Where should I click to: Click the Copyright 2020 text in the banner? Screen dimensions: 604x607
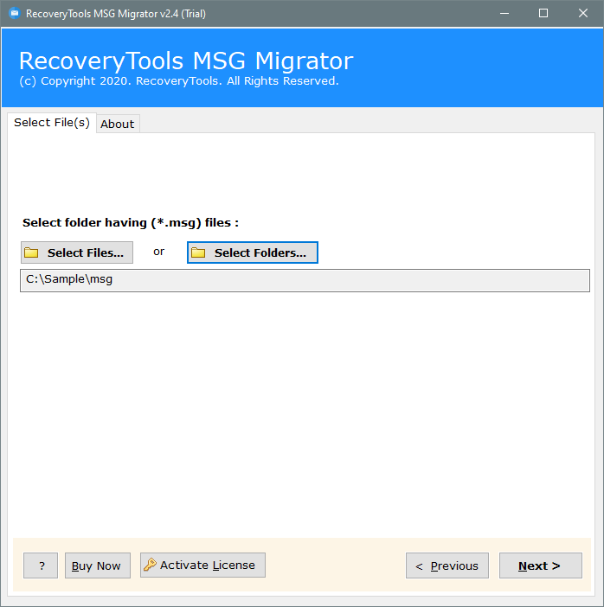click(179, 81)
